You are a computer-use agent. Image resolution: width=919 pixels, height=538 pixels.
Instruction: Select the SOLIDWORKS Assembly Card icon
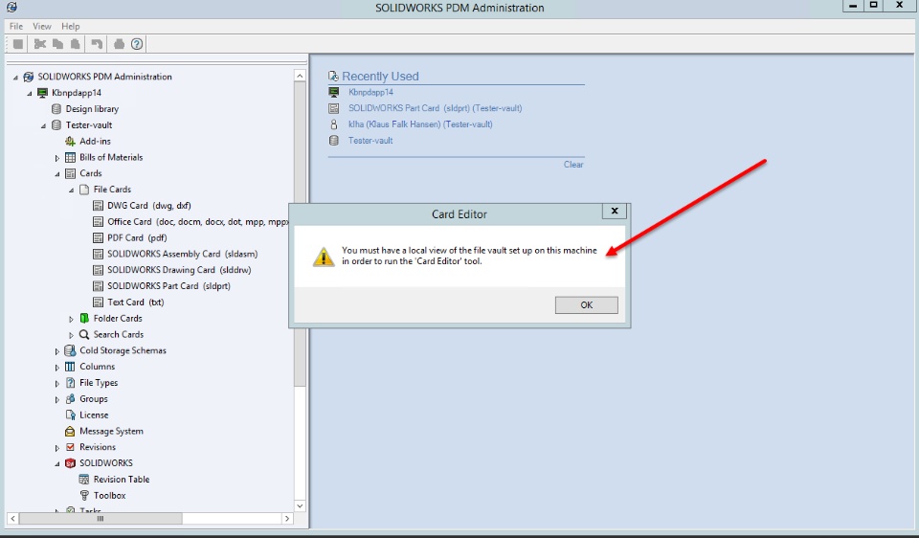(98, 254)
